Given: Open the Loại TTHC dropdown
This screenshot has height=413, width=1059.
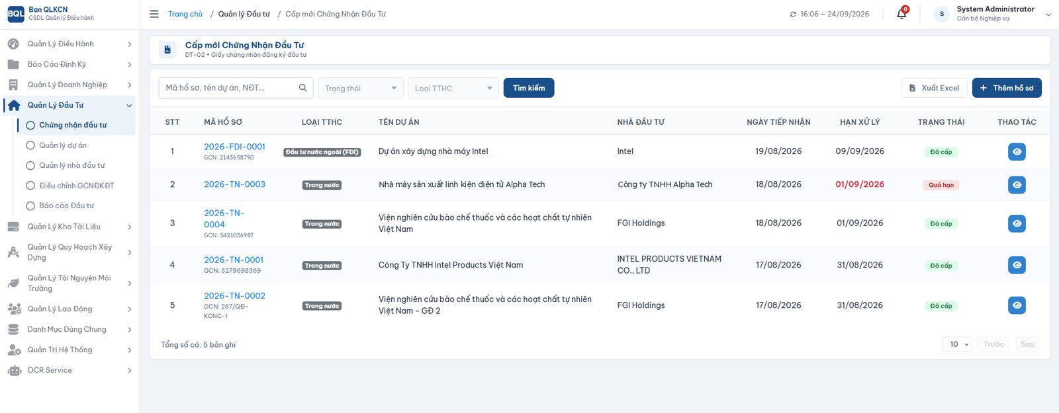Looking at the screenshot, I should tap(453, 88).
